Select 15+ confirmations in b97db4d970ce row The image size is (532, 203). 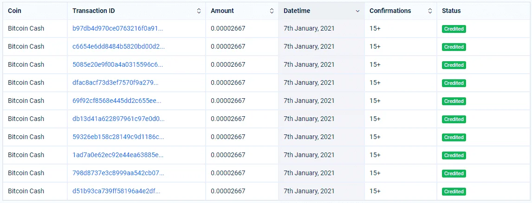coord(375,28)
